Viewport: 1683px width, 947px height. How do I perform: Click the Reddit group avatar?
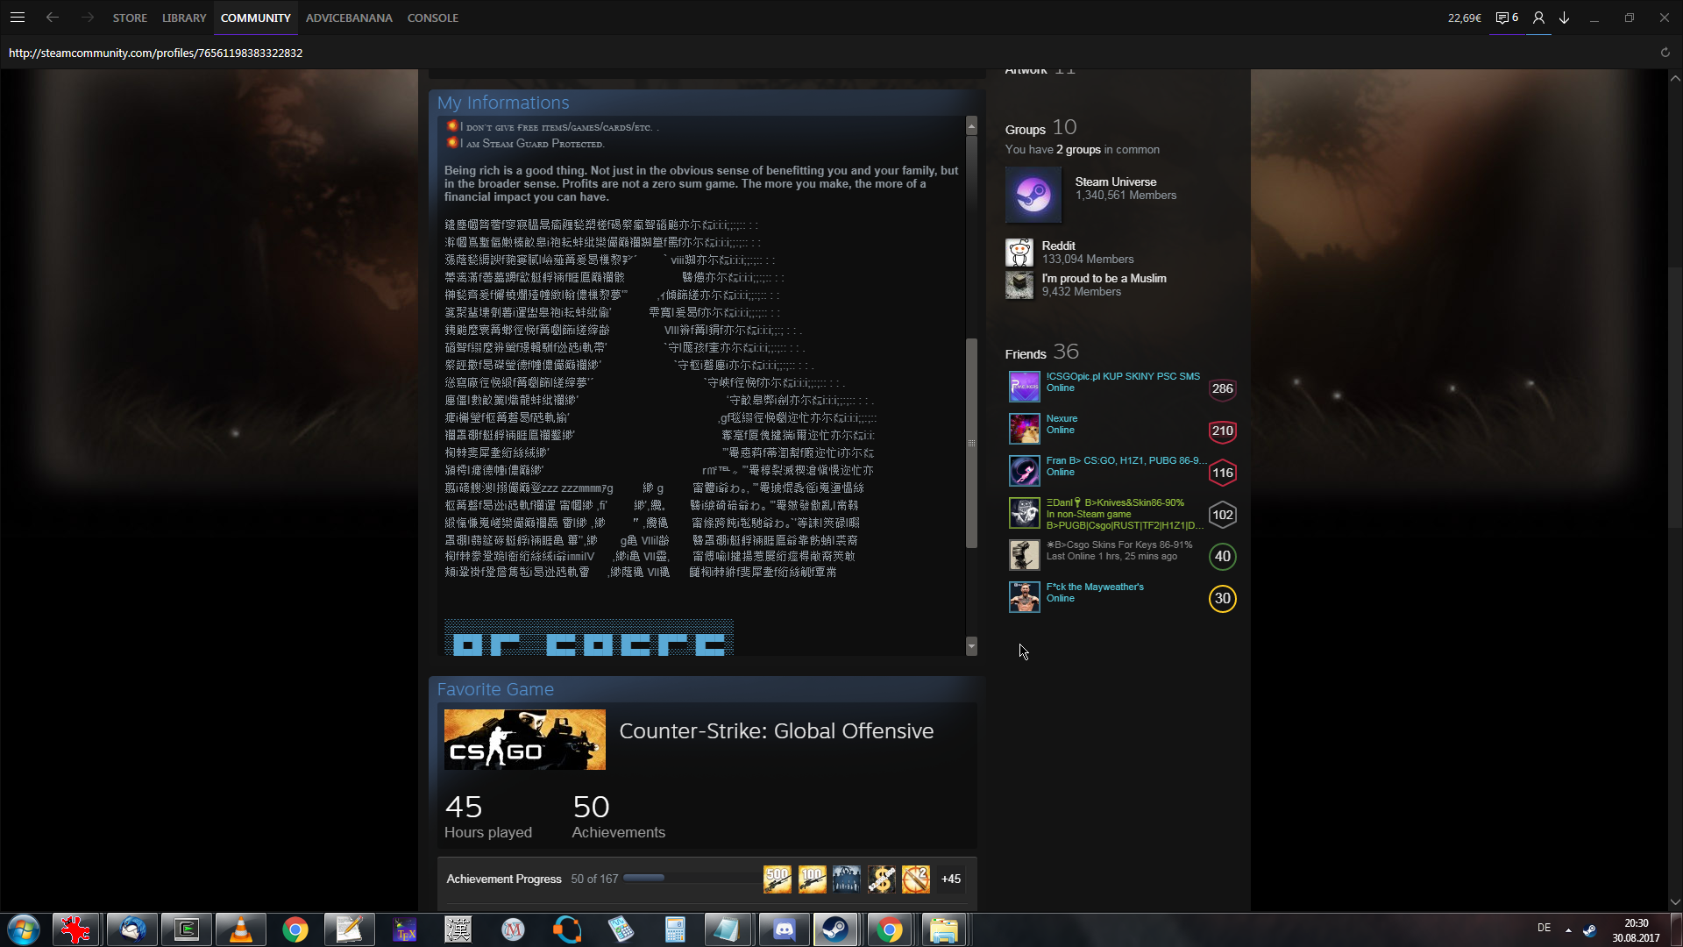tap(1019, 253)
